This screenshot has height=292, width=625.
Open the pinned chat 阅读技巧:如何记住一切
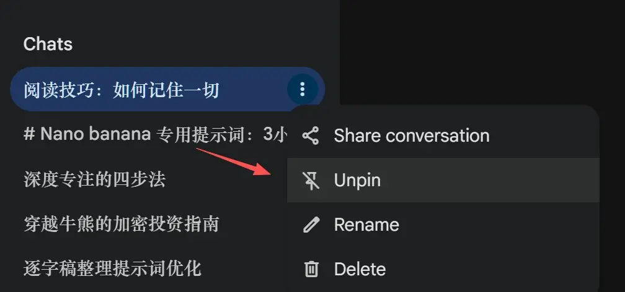(x=122, y=90)
